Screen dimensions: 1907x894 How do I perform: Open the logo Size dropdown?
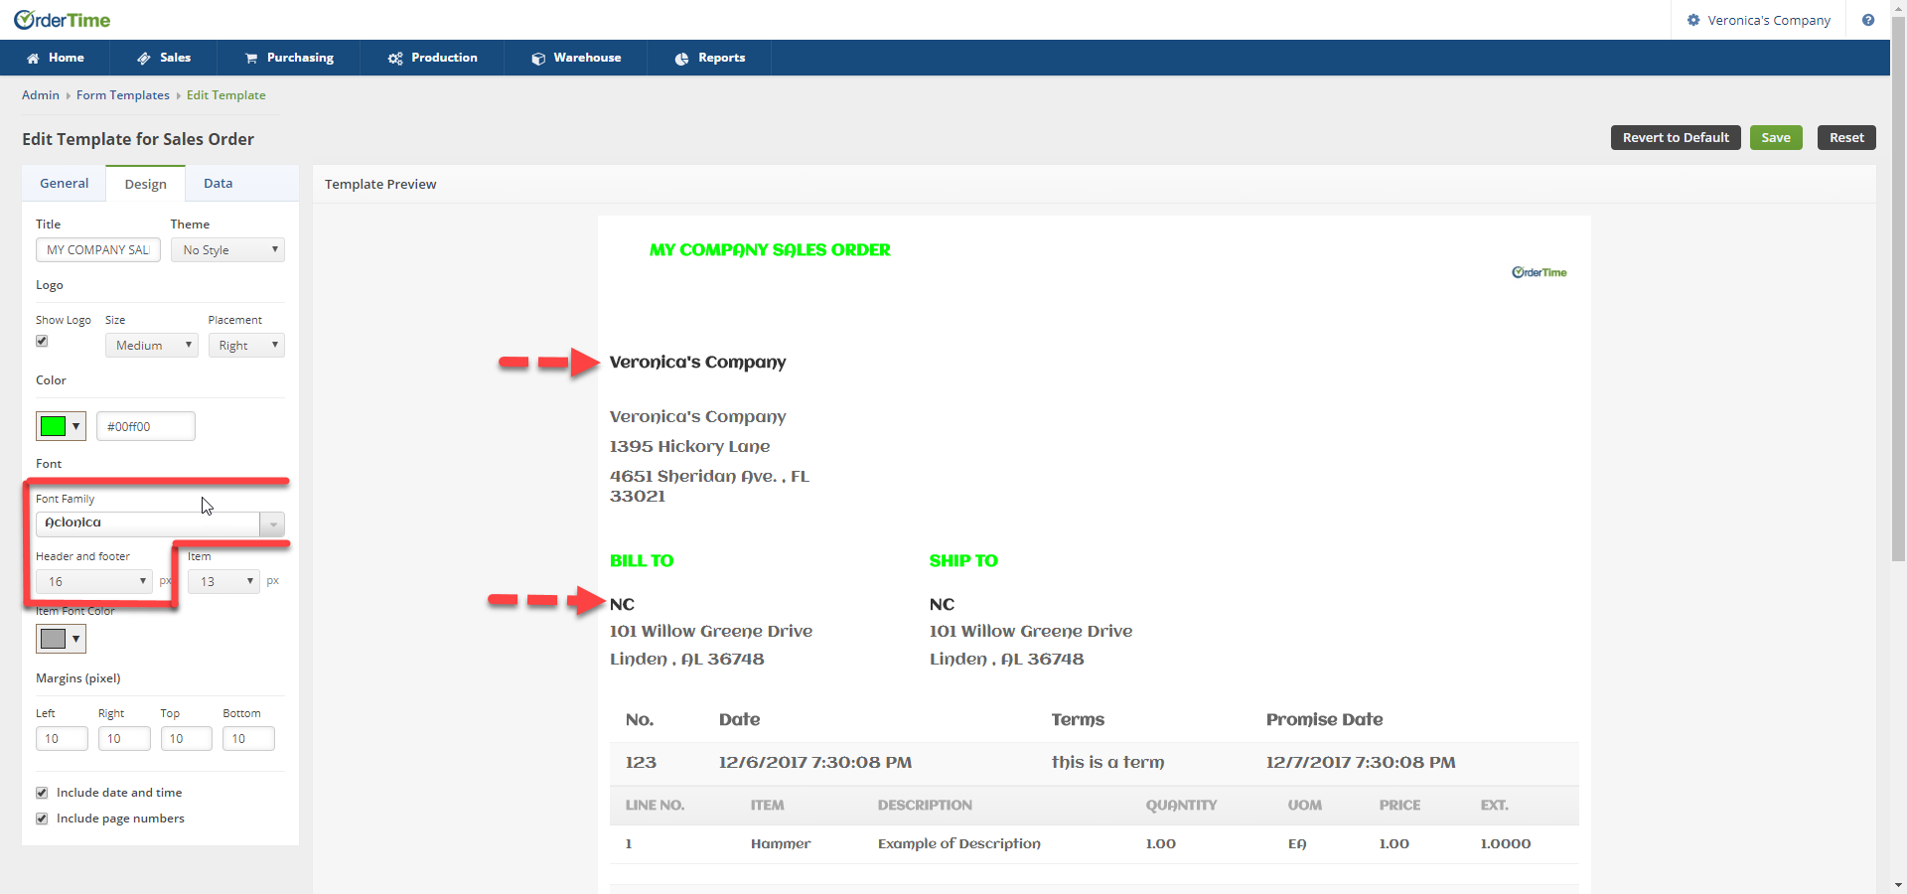(152, 345)
